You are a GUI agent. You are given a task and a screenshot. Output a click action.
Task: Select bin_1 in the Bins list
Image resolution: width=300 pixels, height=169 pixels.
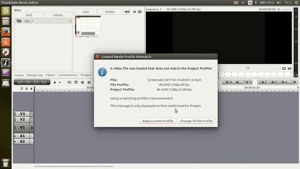click(43, 21)
